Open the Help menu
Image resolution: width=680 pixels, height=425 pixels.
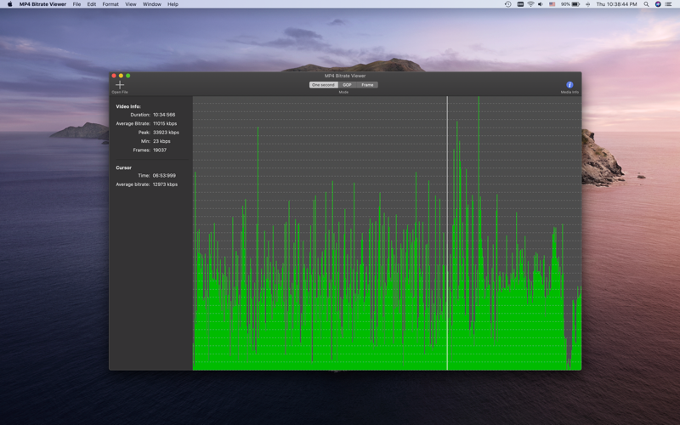[173, 4]
